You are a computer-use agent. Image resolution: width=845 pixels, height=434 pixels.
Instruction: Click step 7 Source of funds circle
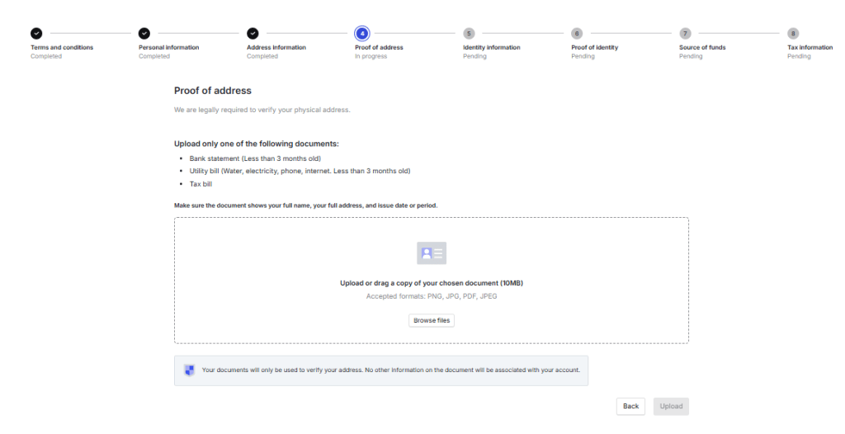[685, 34]
